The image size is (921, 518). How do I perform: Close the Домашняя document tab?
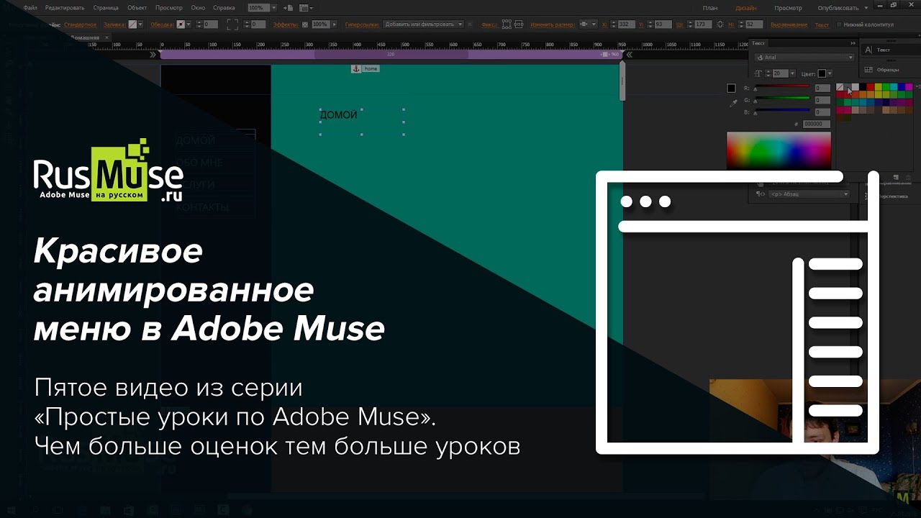(106, 37)
